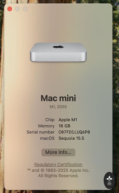Click the 16 GB memory value

[x=64, y=126]
